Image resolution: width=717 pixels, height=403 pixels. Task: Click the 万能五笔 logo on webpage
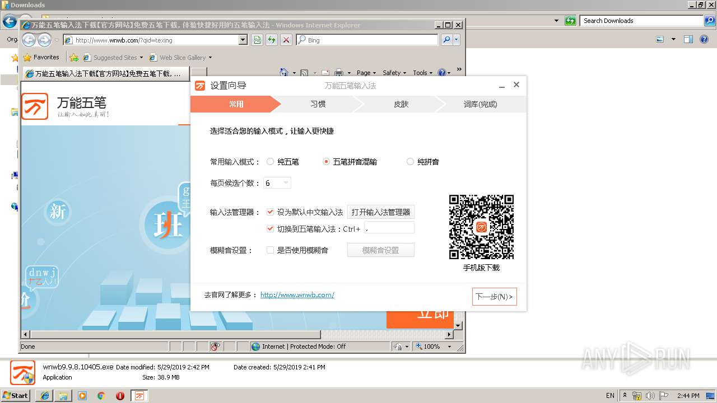pos(35,106)
